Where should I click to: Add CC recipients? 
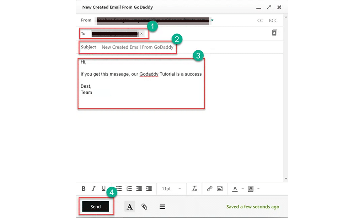tap(260, 20)
